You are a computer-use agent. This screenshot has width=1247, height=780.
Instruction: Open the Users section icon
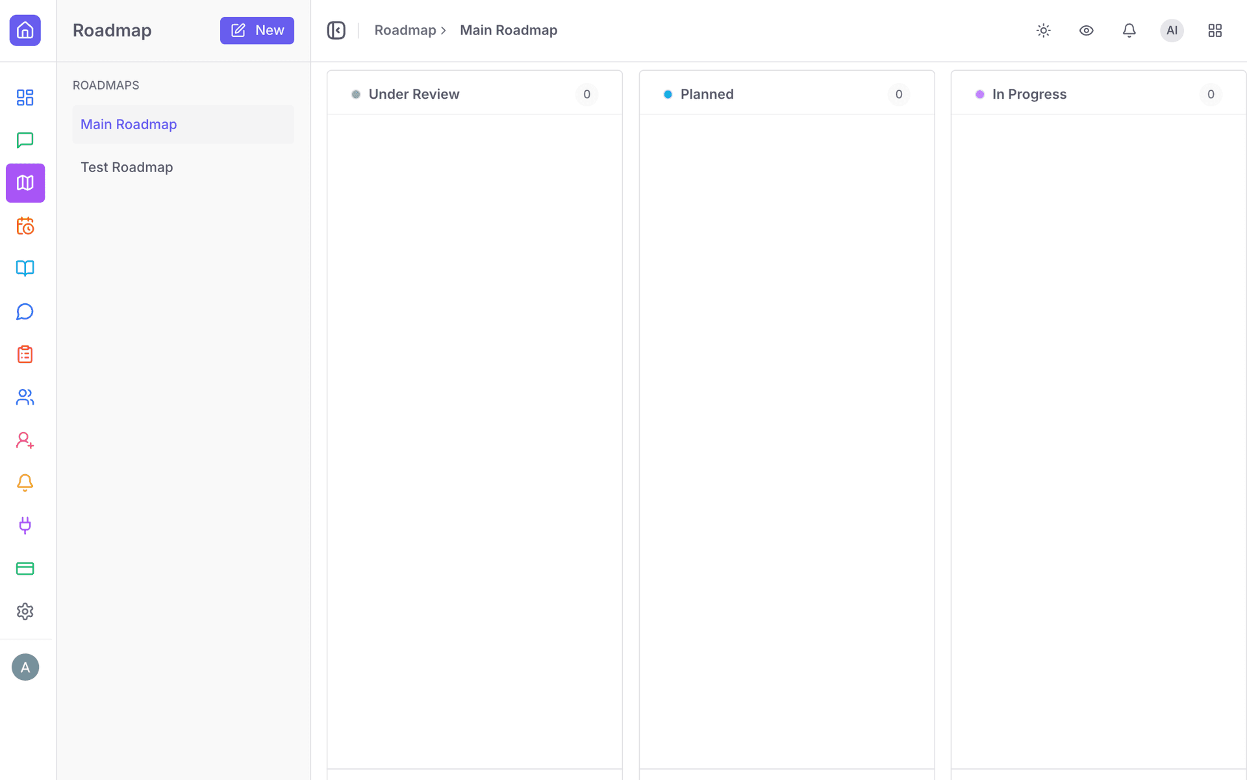pyautogui.click(x=25, y=397)
